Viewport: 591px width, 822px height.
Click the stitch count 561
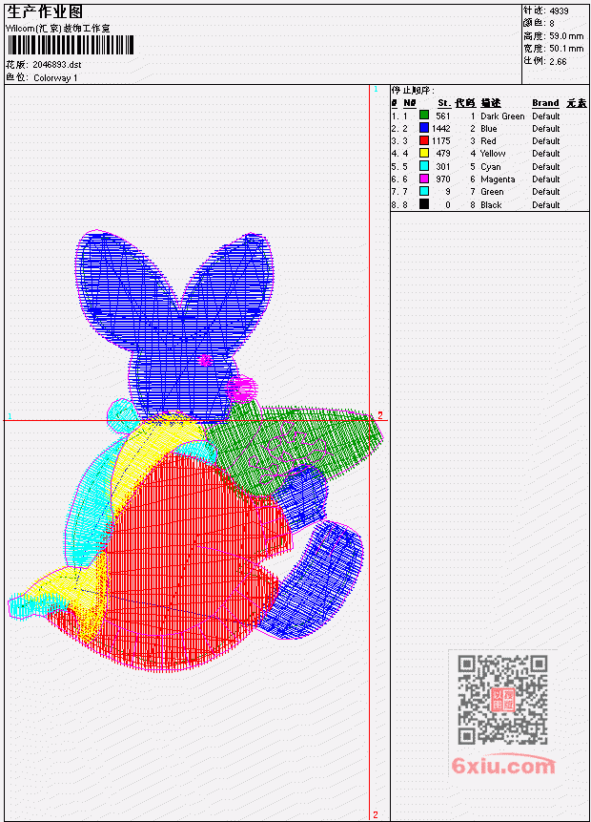[x=443, y=116]
